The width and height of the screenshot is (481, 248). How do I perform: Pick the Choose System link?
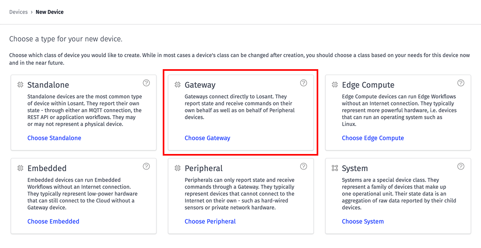363,221
